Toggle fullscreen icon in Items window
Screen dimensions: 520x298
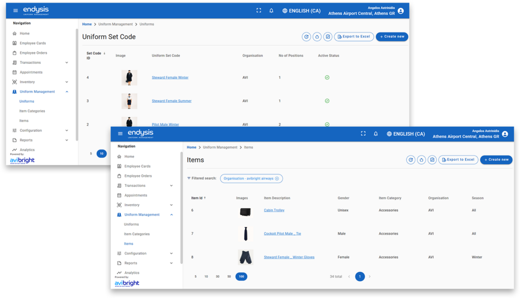coord(363,133)
